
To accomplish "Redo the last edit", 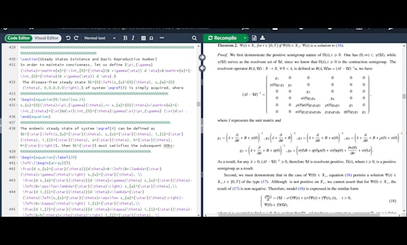I will 76,38.
